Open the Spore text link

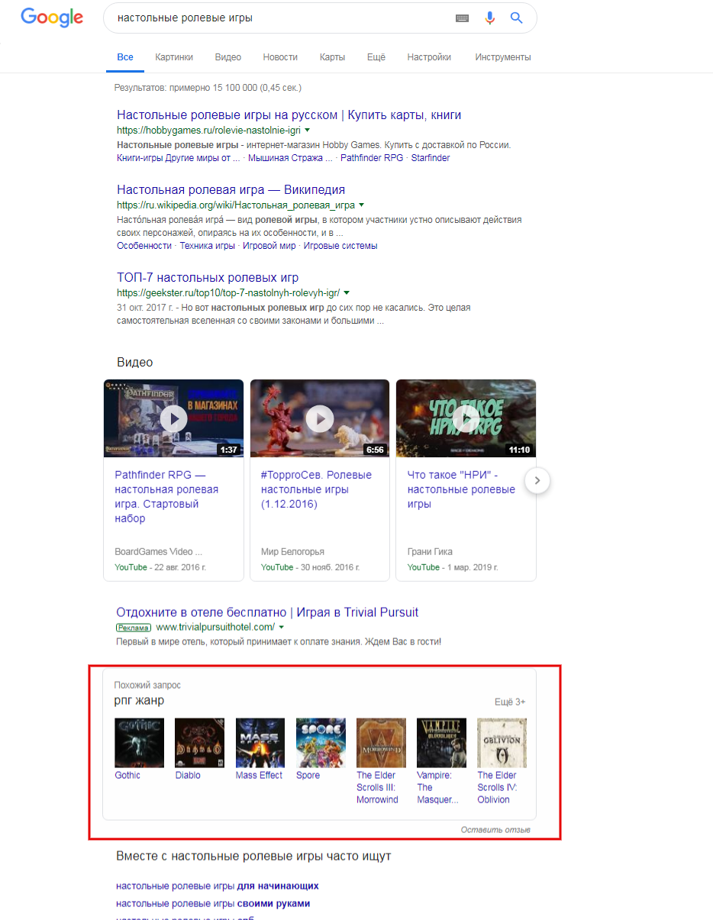coord(308,775)
